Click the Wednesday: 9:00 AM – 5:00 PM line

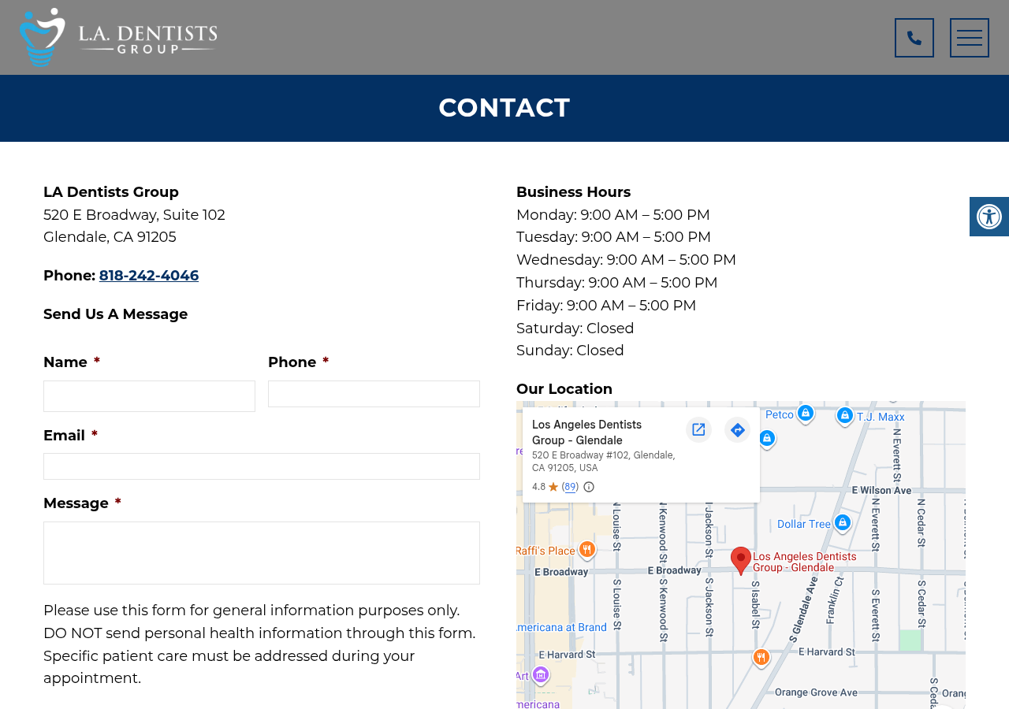(x=626, y=260)
